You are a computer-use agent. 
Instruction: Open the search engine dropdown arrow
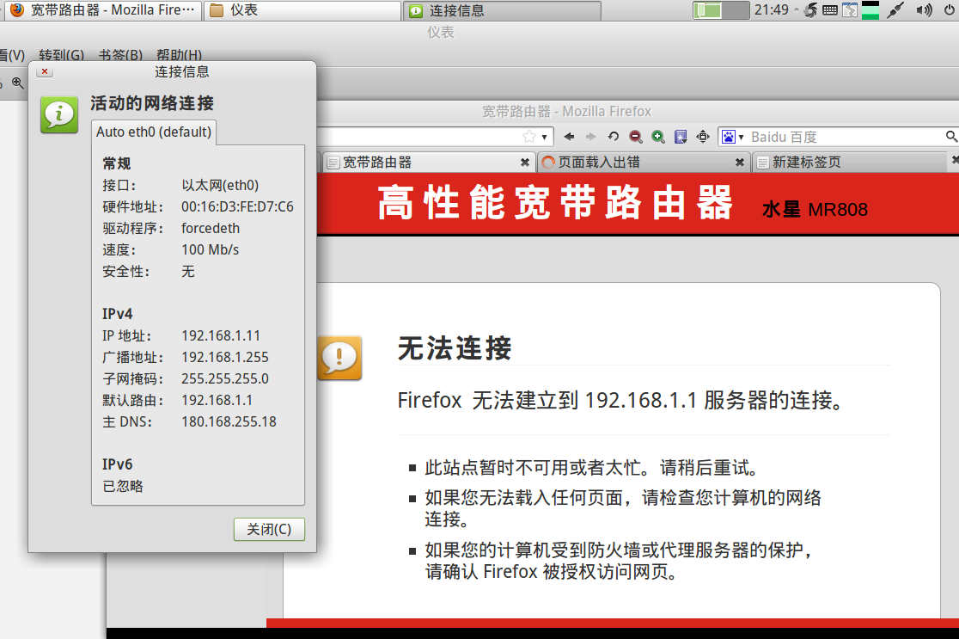(741, 137)
